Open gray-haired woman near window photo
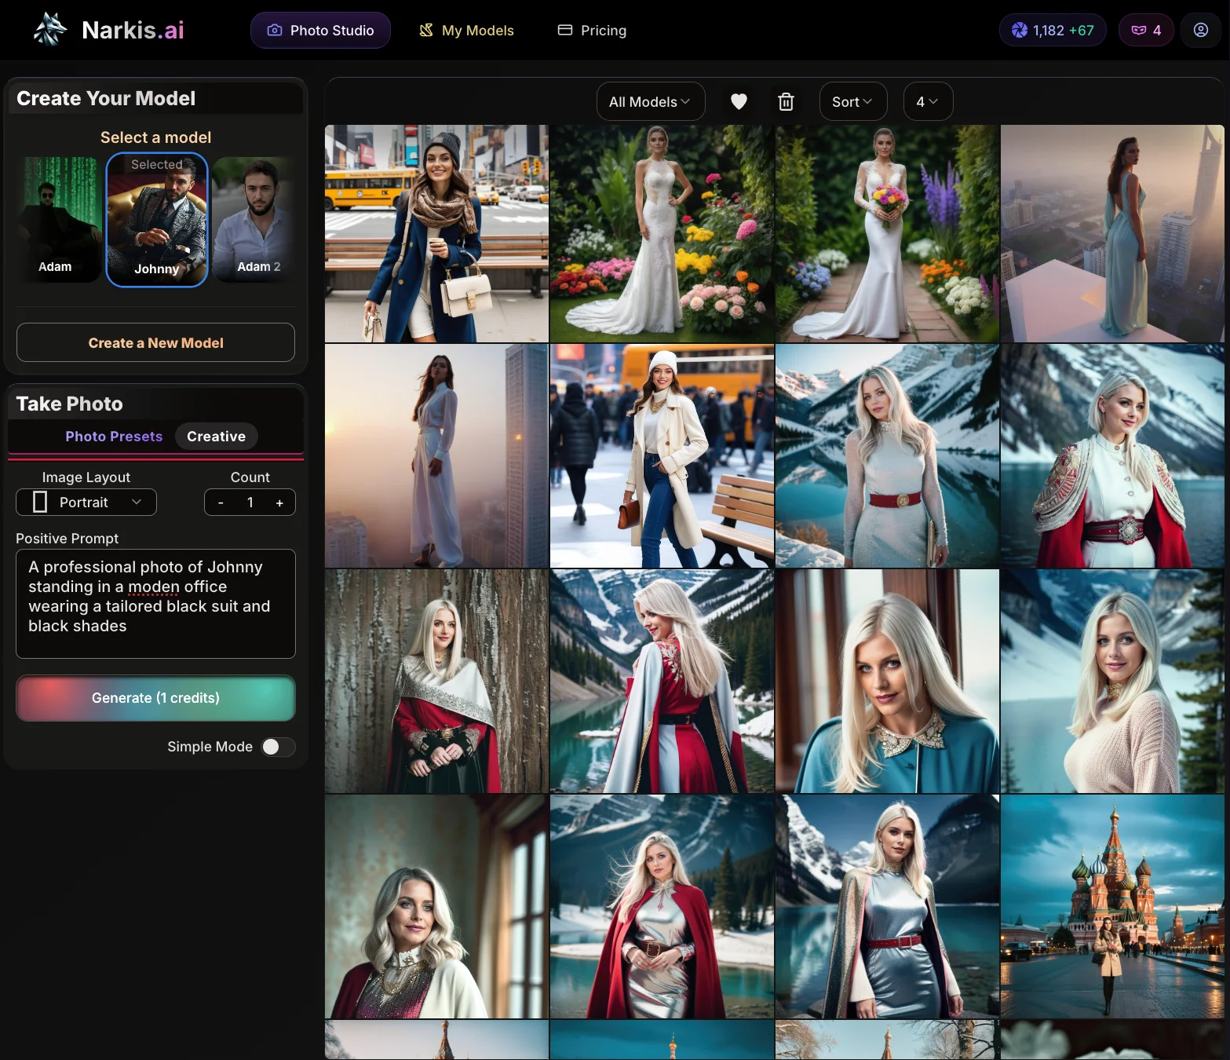 436,906
